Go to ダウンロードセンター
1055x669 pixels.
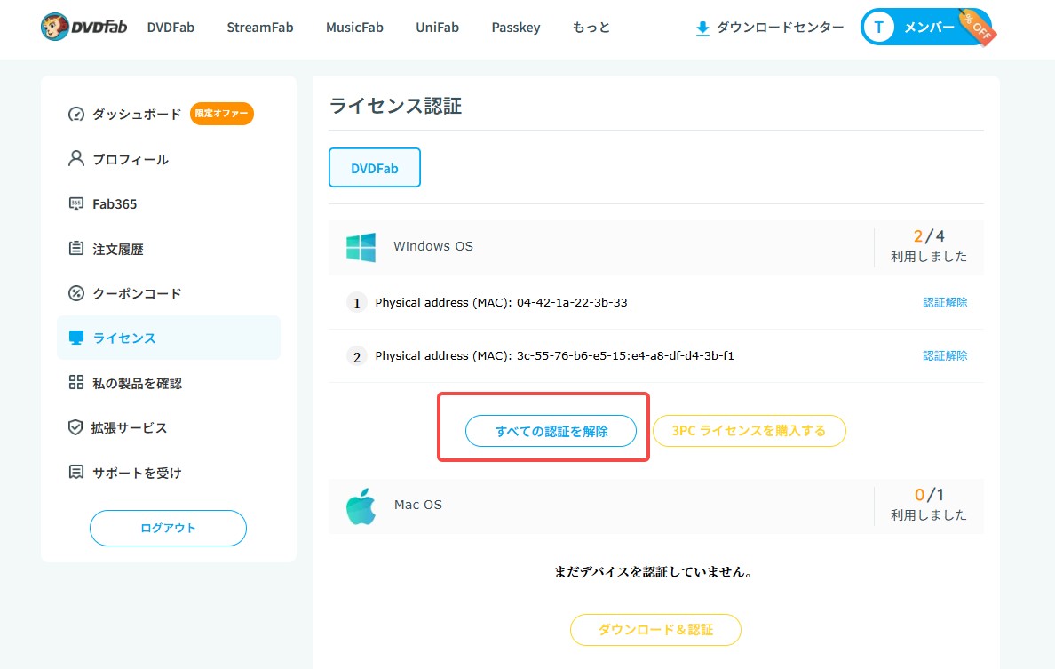pos(770,28)
